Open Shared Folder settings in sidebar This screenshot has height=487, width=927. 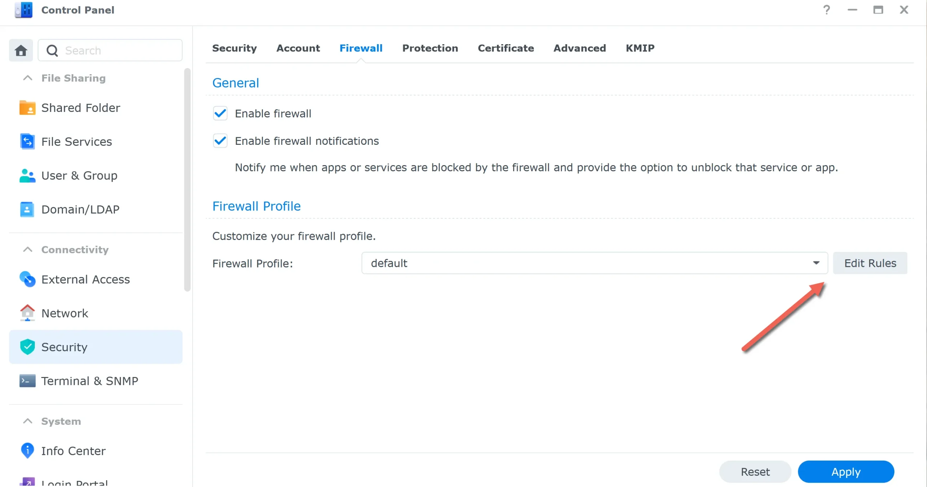pyautogui.click(x=80, y=108)
